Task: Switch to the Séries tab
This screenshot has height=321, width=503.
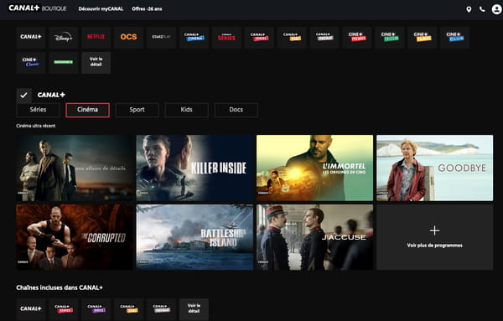Action: click(x=39, y=110)
